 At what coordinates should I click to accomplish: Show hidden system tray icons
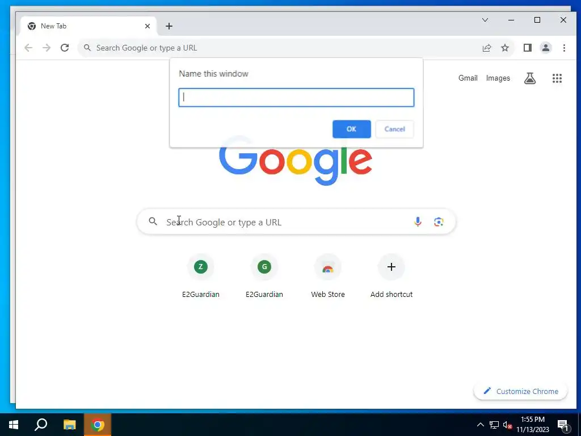coord(480,425)
